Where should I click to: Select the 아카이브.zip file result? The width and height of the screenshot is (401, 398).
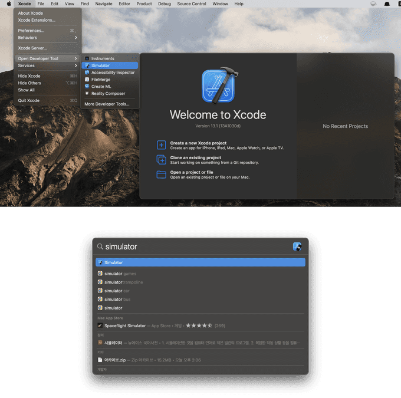(200, 360)
